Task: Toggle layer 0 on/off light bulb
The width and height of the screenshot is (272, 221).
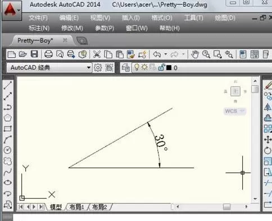Action: point(137,67)
